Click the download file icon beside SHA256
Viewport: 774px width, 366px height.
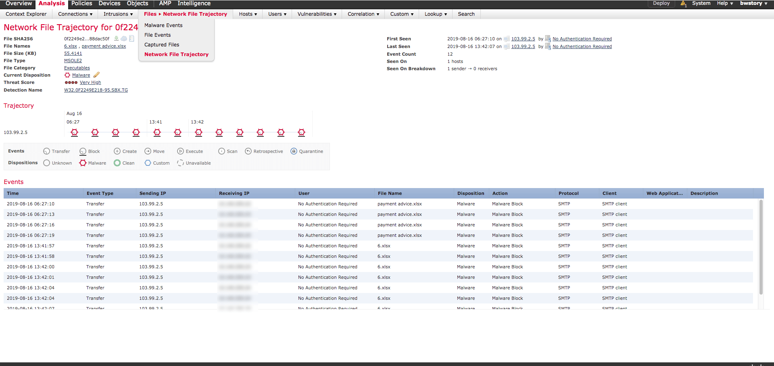point(116,39)
